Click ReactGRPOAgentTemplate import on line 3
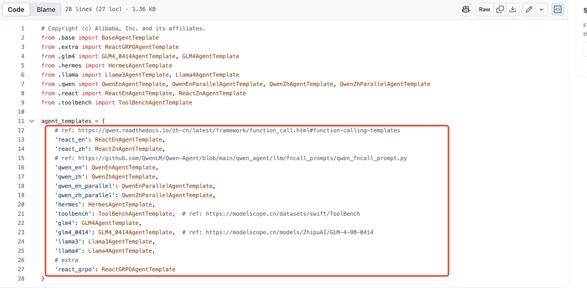 point(142,47)
